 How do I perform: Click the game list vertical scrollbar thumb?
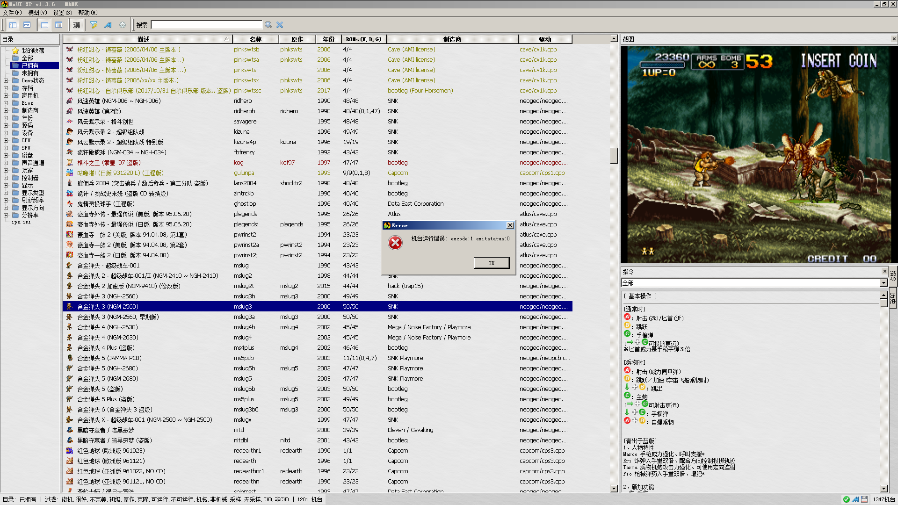[x=614, y=156]
